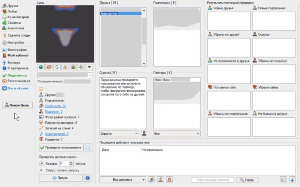
Task: Go to Мой кабинет
Action: click(16, 55)
